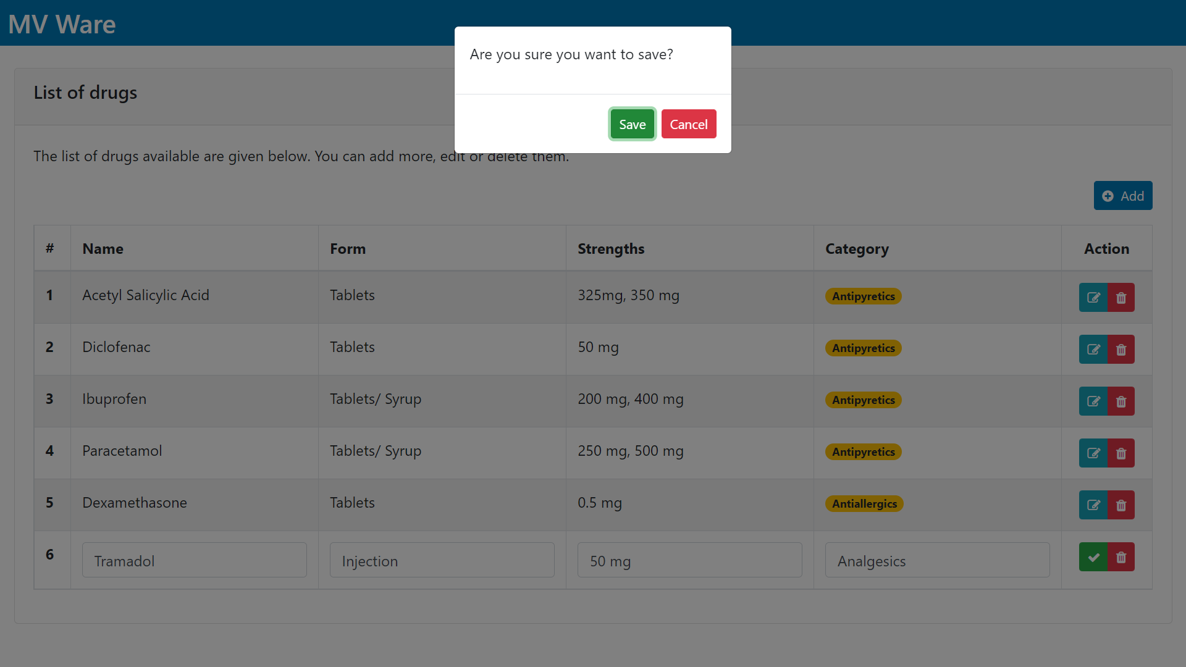
Task: Click the delete icon for Paracetamol
Action: tap(1122, 453)
